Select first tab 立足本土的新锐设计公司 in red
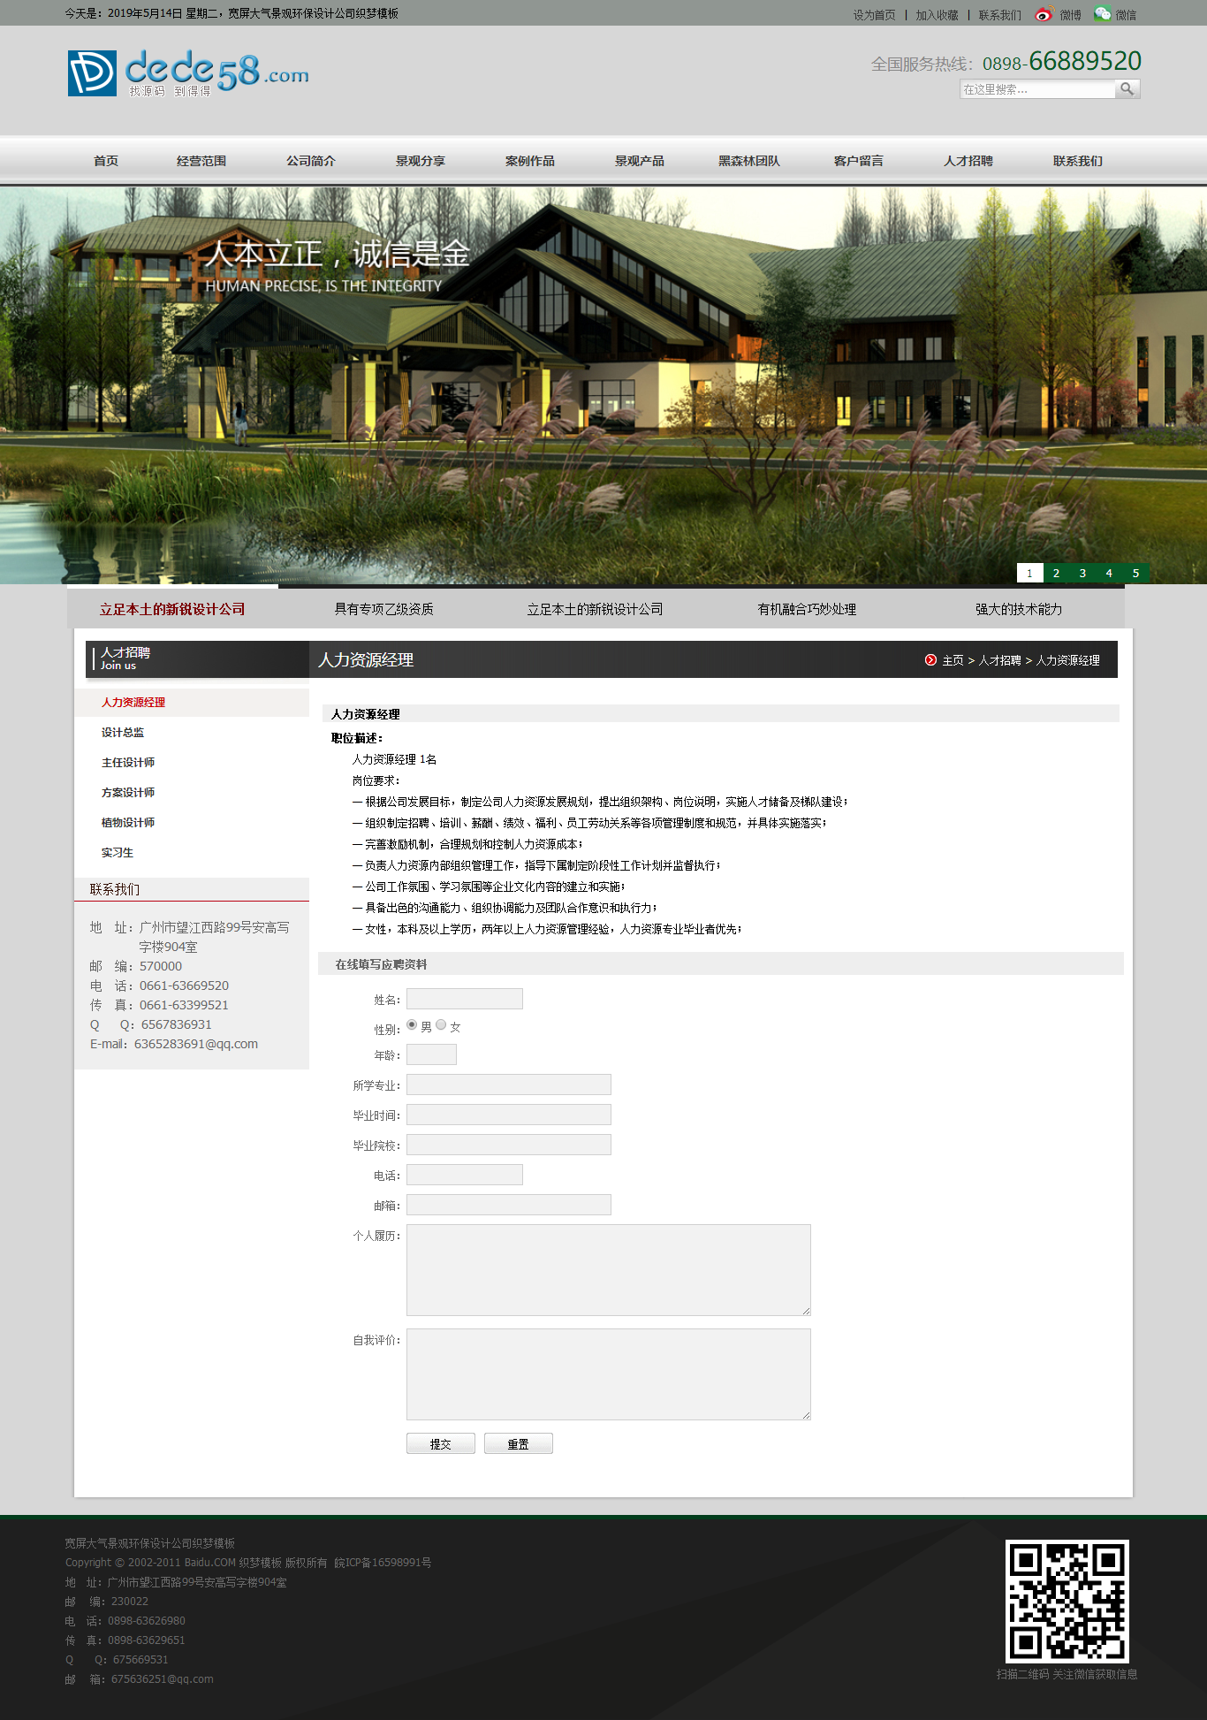This screenshot has height=1720, width=1207. tap(172, 609)
